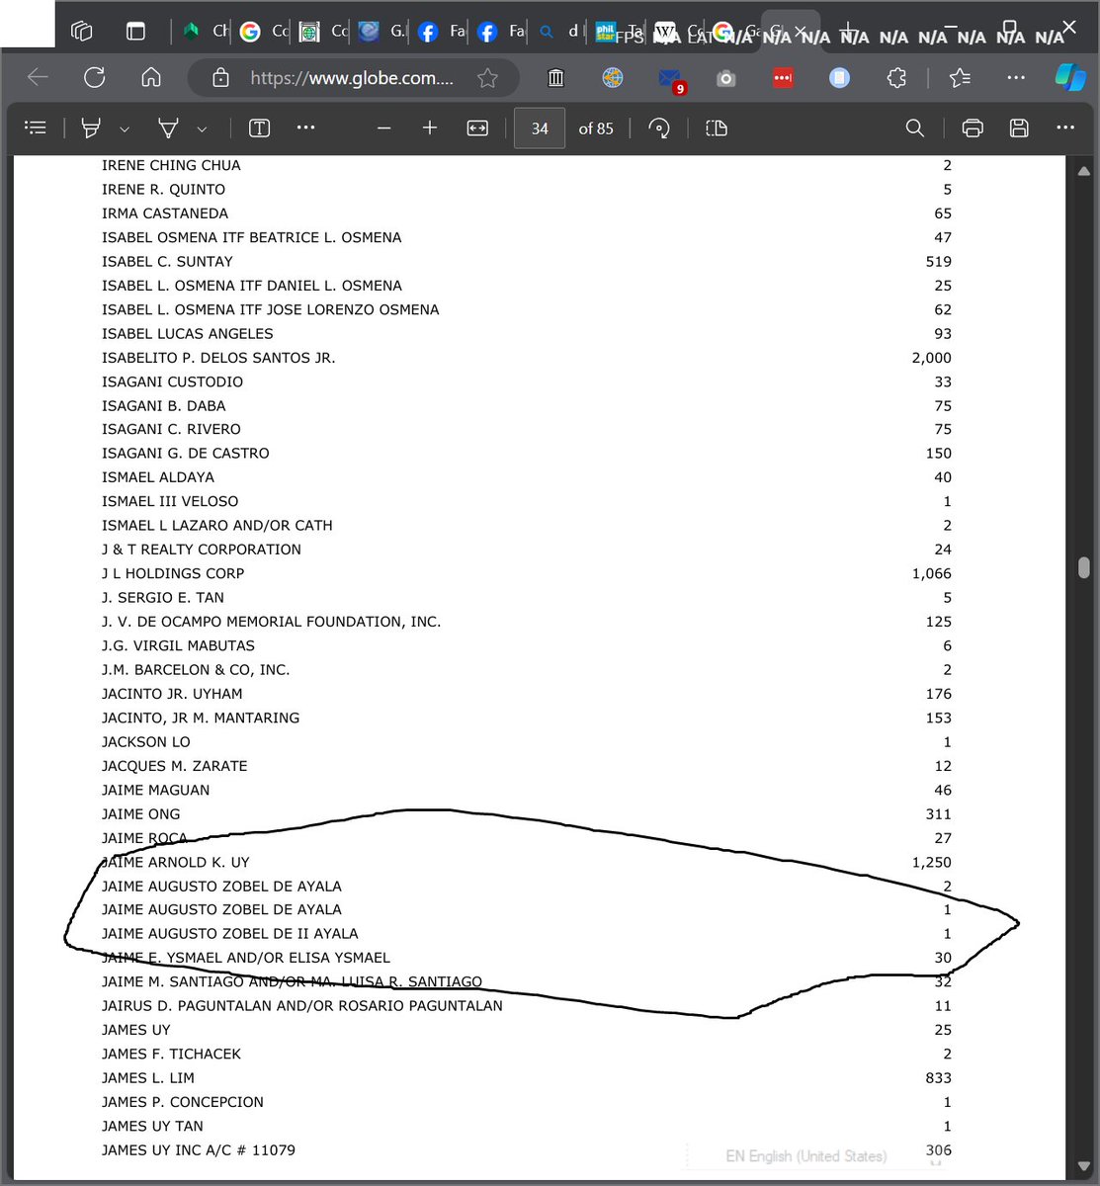Click the JAMES UY INC A/C # 11079 row
This screenshot has height=1186, width=1100.
[527, 1150]
